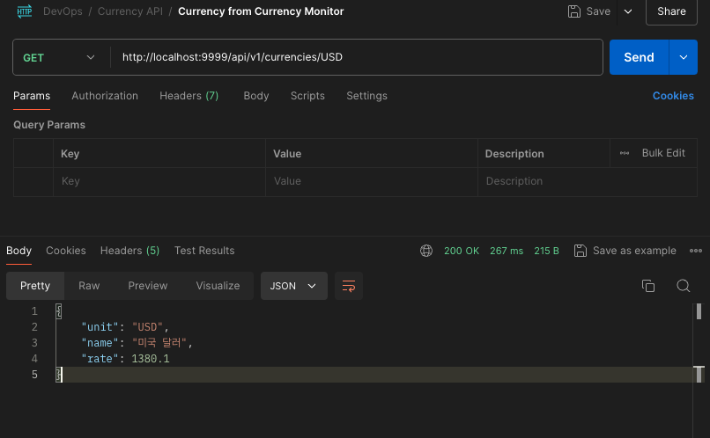Click the Description column header
710x438 pixels.
click(x=514, y=154)
